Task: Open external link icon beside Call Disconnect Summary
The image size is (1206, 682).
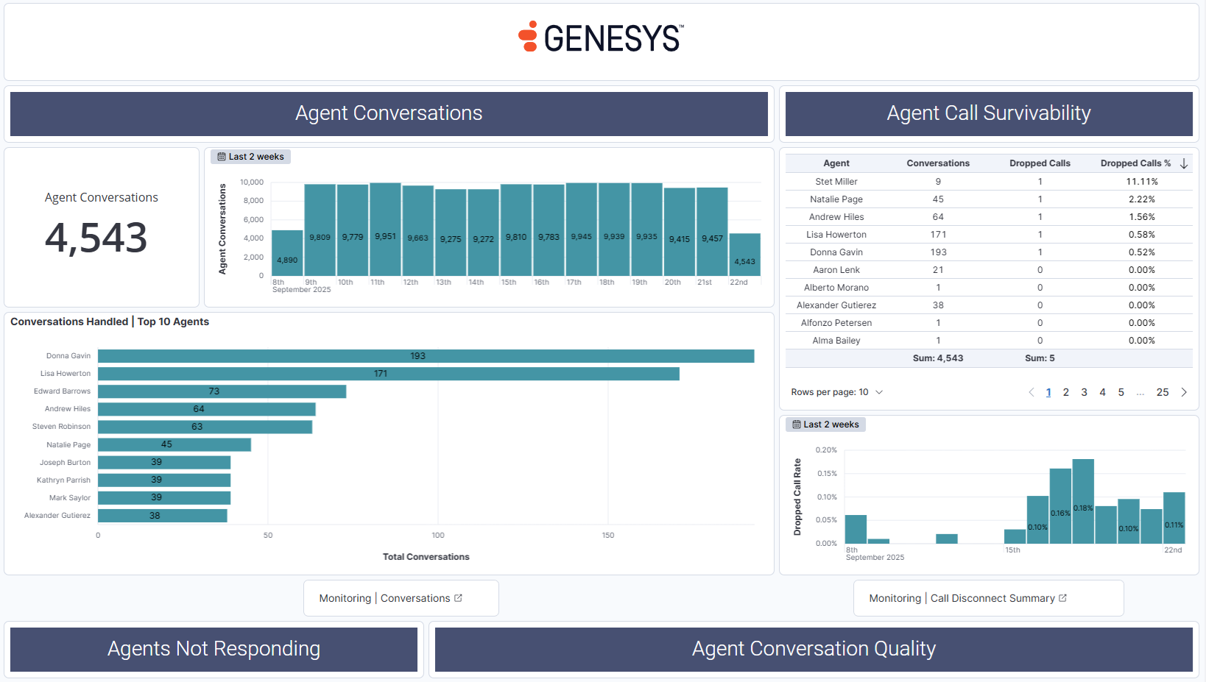Action: point(1063,598)
